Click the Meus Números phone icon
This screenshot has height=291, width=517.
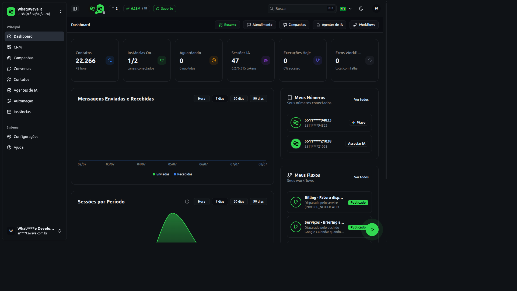(290, 98)
